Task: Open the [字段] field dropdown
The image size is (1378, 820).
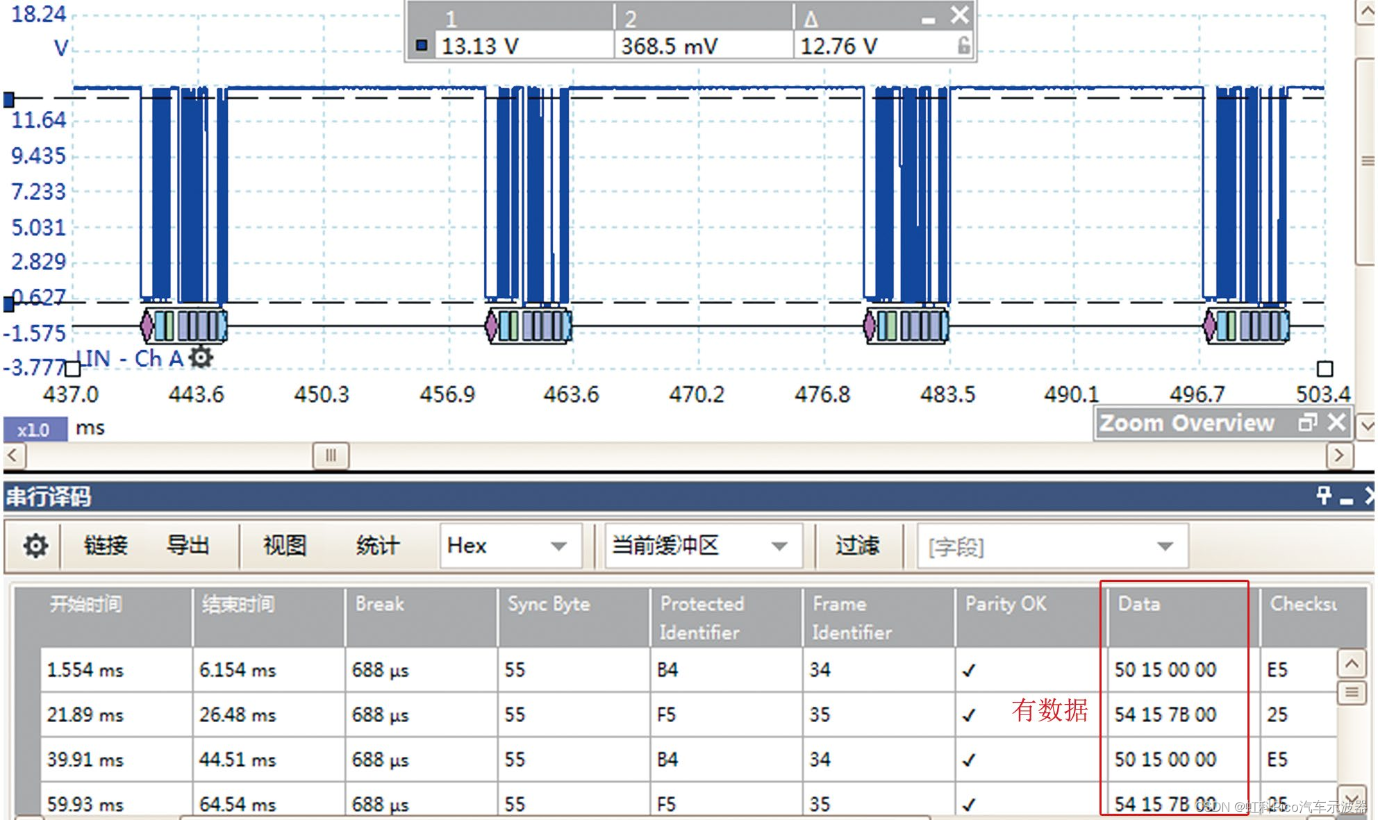Action: (x=1052, y=547)
